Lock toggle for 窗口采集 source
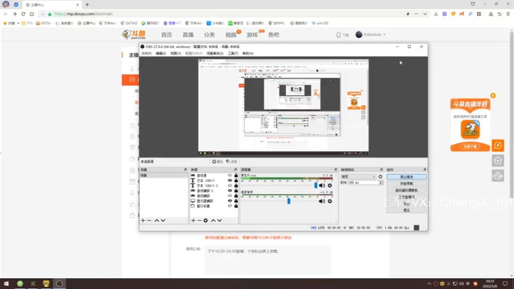This screenshot has height=289, width=514. coord(236,206)
